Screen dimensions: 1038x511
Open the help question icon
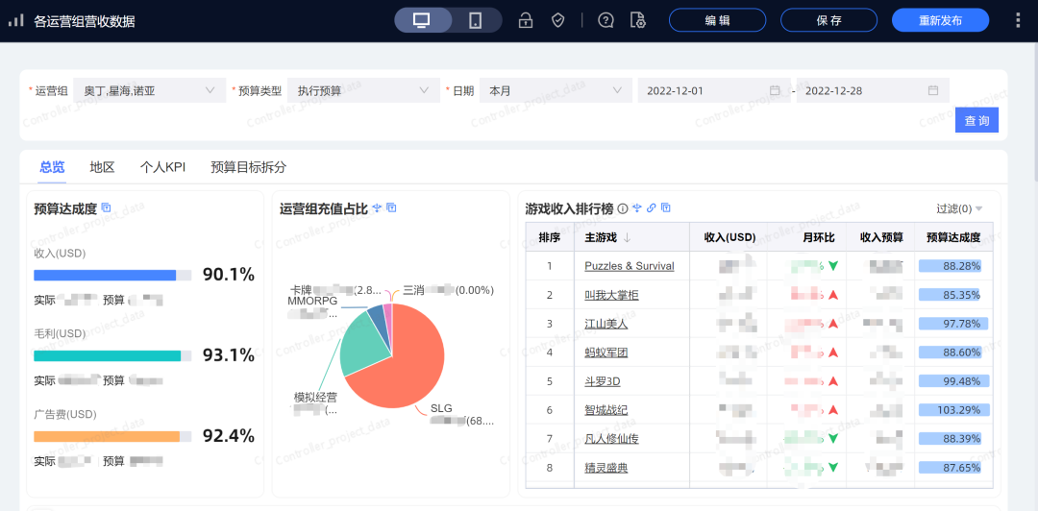[x=605, y=20]
